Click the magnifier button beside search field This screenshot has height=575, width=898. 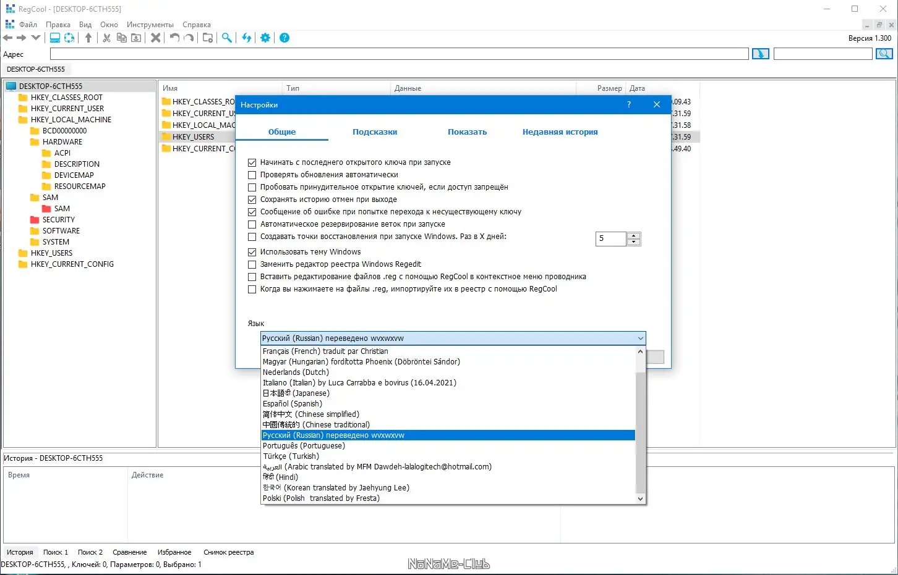[884, 54]
